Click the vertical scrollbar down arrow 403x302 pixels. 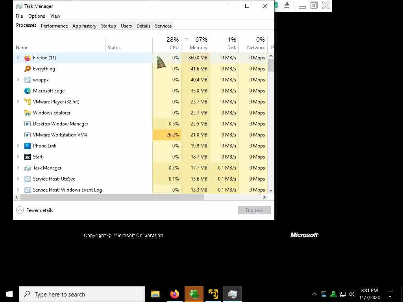click(x=271, y=191)
